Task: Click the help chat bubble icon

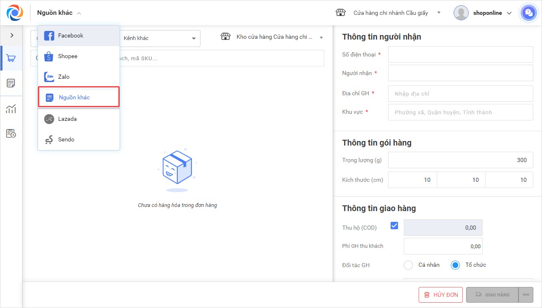Action: (x=528, y=13)
